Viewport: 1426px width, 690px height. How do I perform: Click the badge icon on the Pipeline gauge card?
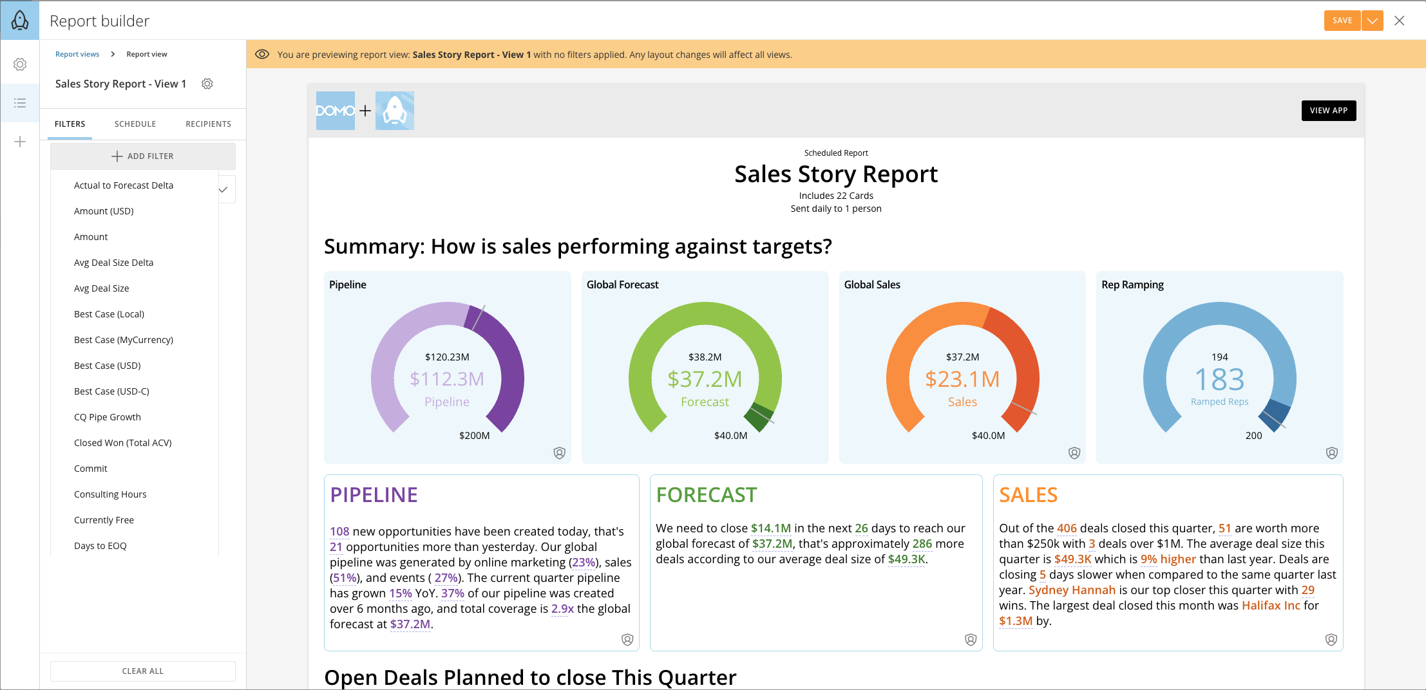click(x=560, y=453)
